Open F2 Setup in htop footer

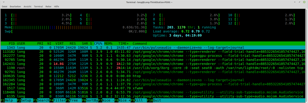point(25,100)
